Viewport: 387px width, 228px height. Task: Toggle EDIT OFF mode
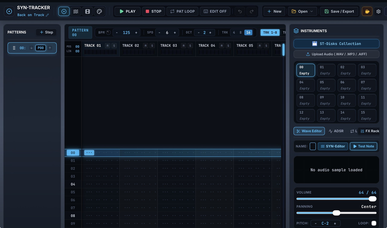(215, 11)
